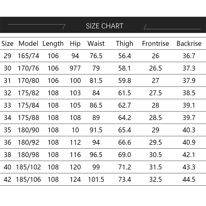The height and width of the screenshot is (206, 206).
Task: Select the 185/102 model cell
Action: [x=28, y=167]
